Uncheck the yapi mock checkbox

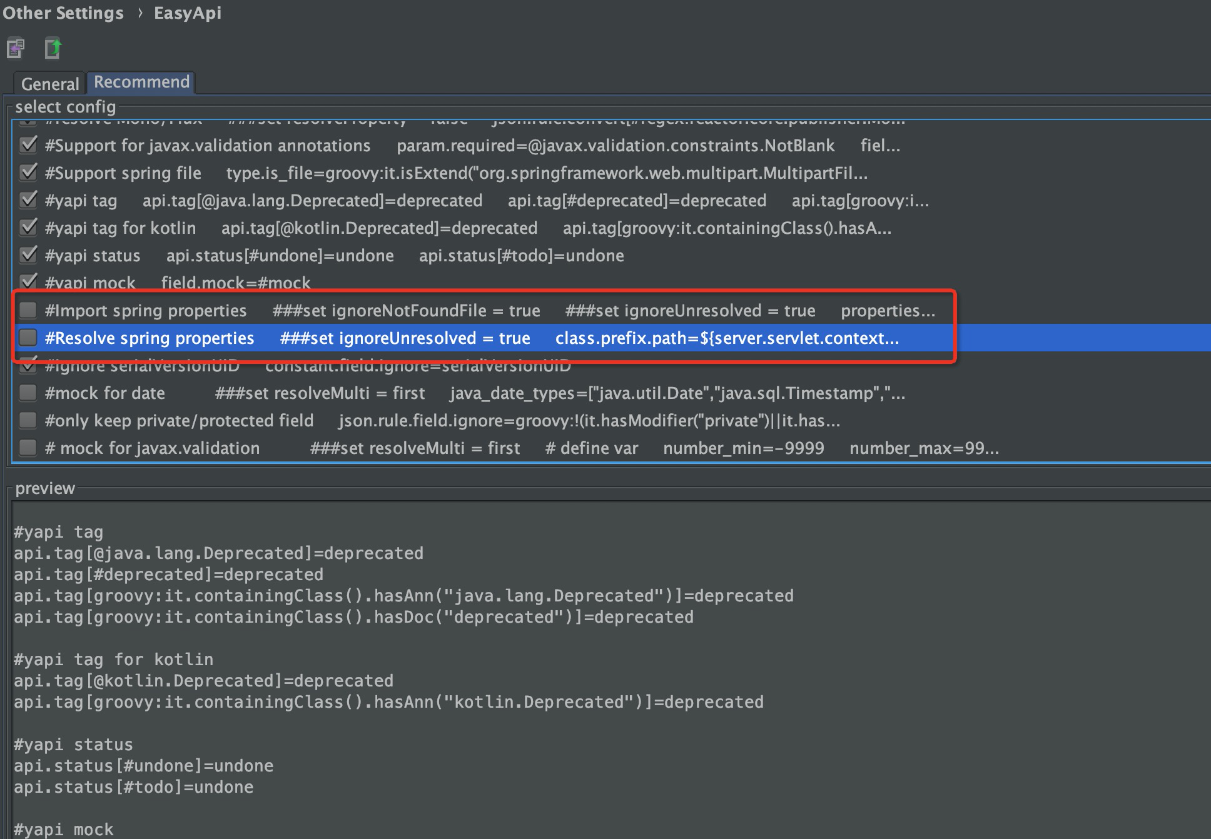coord(28,281)
